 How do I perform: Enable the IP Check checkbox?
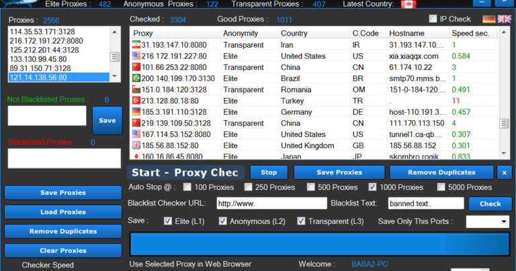click(433, 19)
